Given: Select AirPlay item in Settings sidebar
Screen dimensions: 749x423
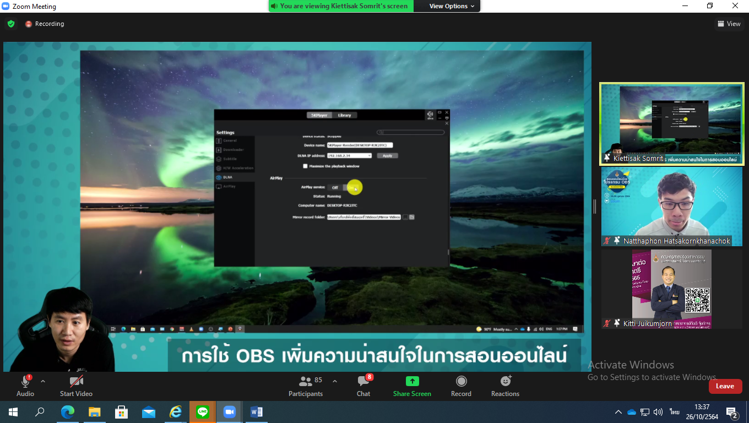Looking at the screenshot, I should [235, 186].
